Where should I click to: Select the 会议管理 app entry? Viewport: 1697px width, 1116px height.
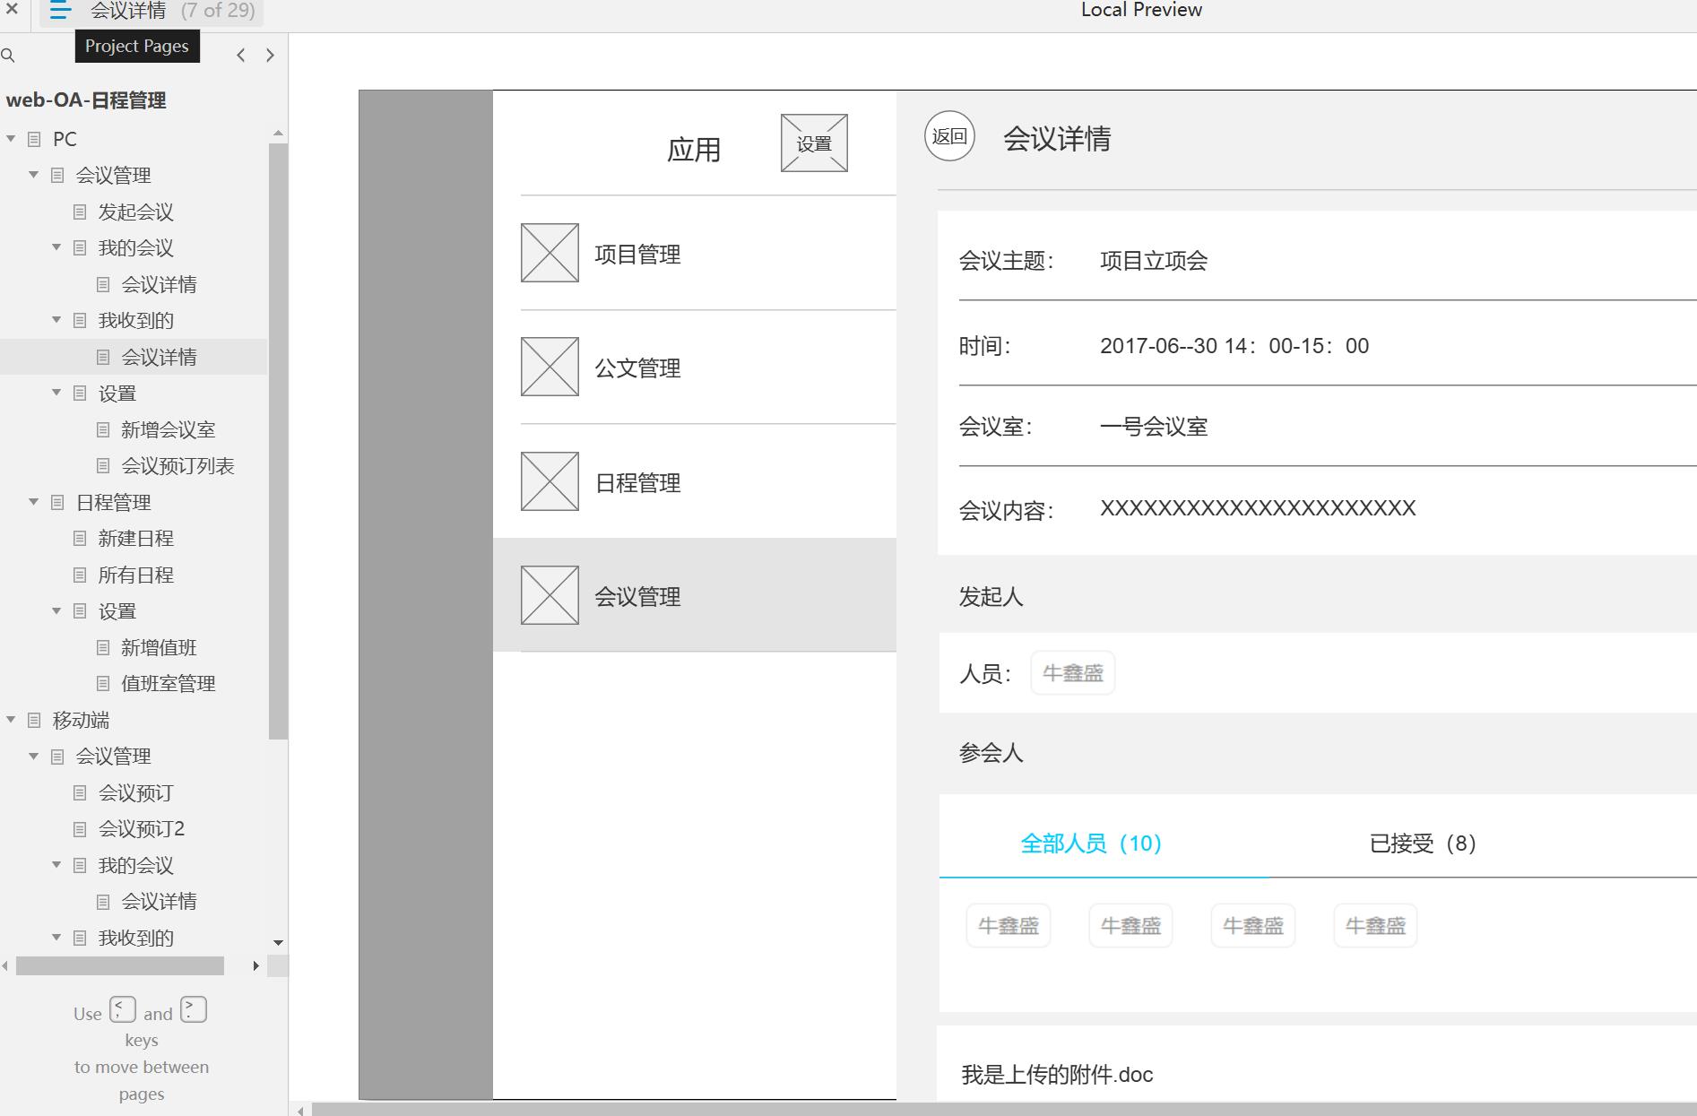point(695,595)
